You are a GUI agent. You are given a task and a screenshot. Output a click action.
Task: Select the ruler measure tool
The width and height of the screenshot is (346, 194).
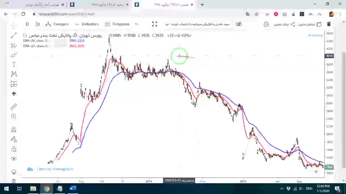[14, 106]
